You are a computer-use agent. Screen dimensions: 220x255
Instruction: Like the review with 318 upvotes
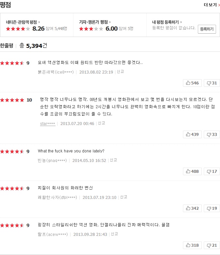tap(192, 245)
